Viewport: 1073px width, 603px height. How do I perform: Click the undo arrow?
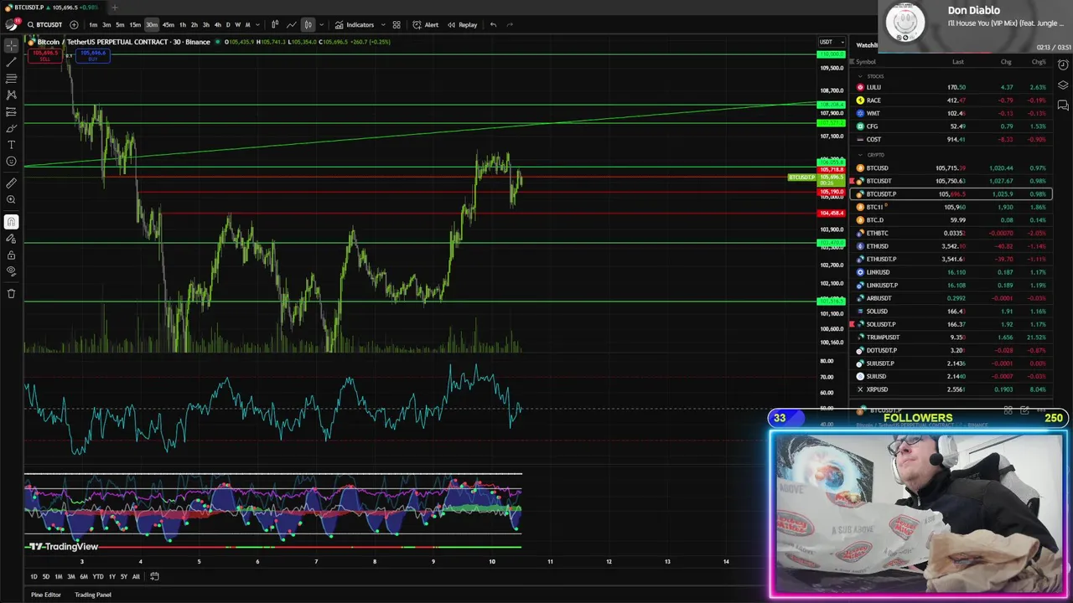click(x=493, y=24)
